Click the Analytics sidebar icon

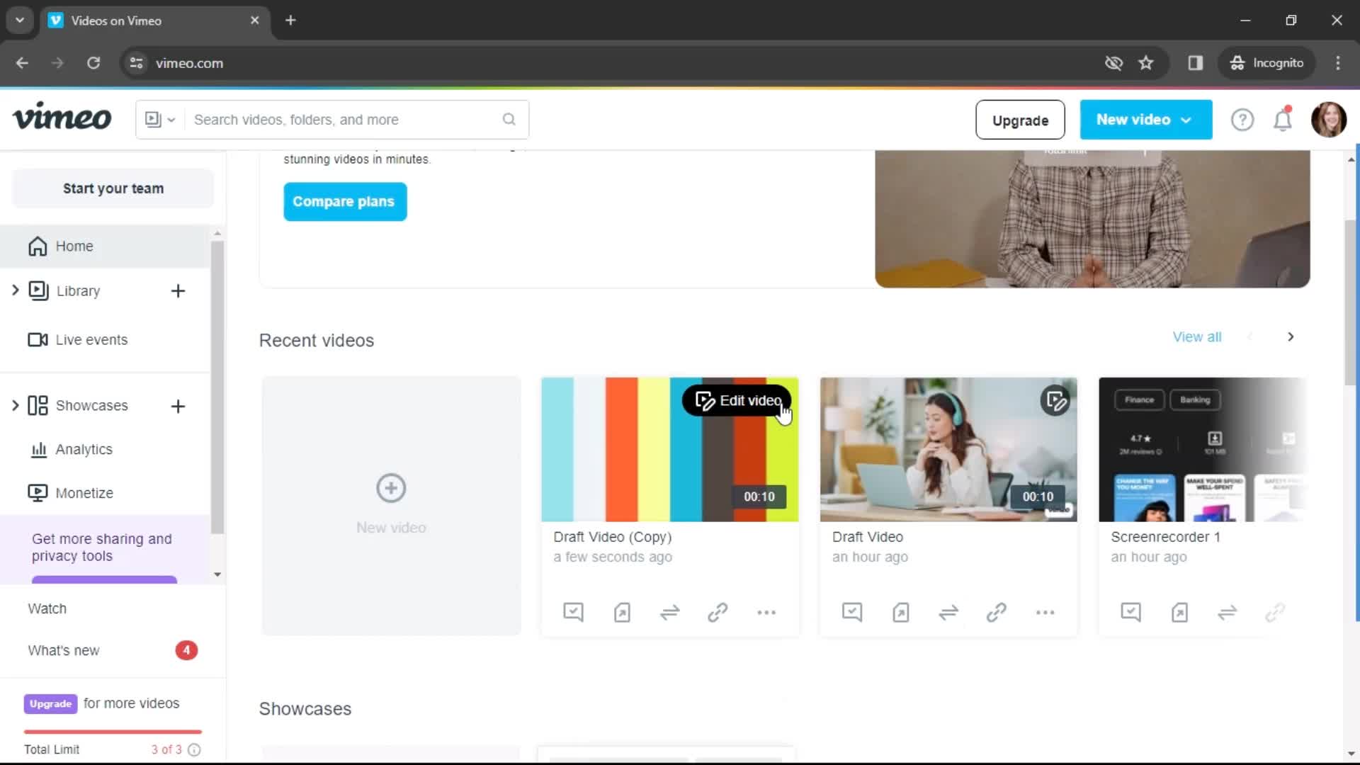coord(38,448)
